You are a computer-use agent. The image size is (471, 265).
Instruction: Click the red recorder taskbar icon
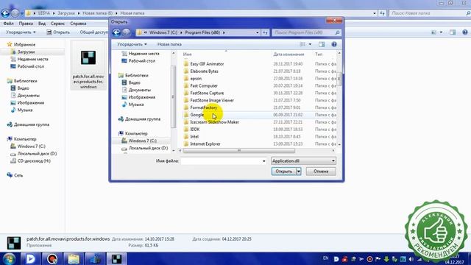(52, 258)
